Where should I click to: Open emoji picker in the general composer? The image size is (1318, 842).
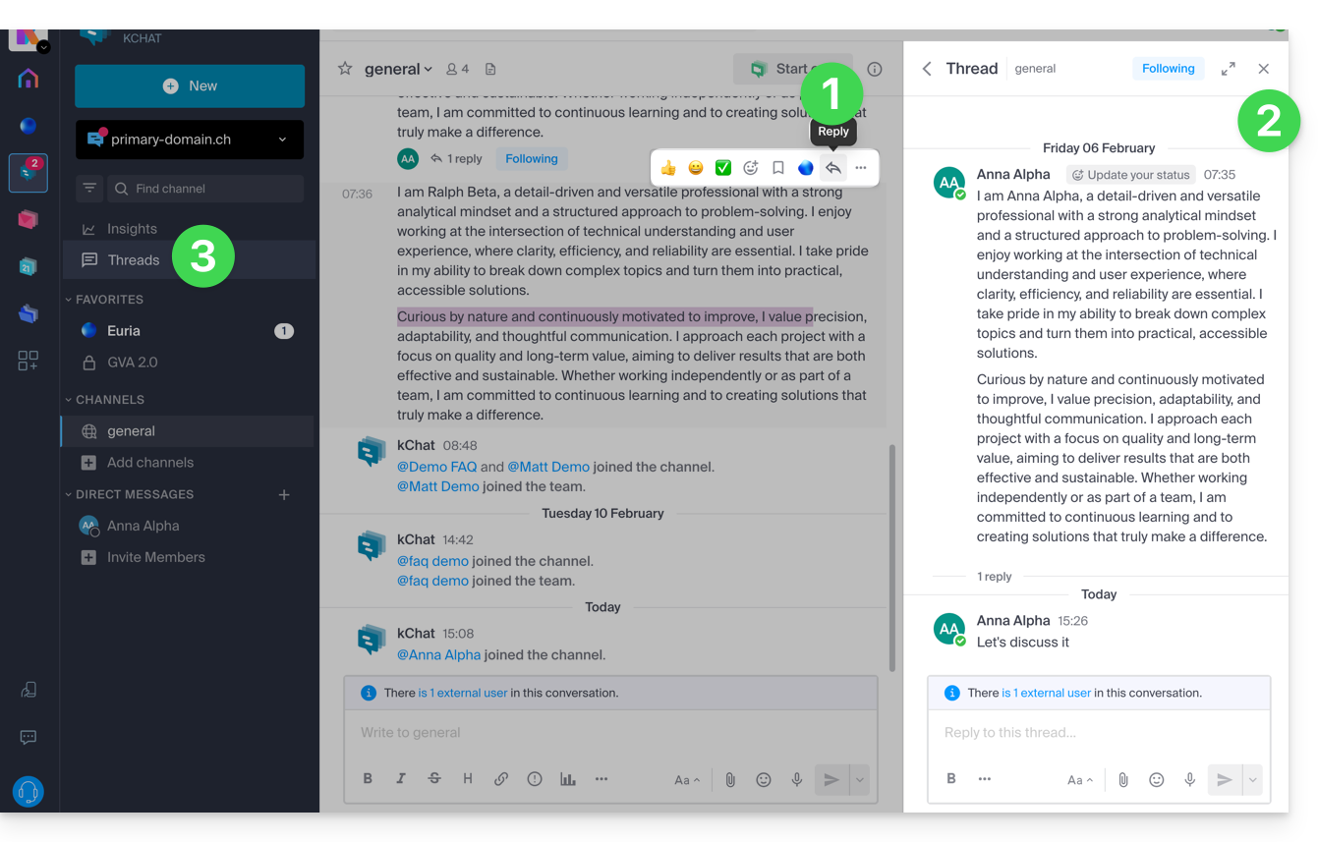764,780
